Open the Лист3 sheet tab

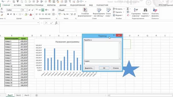pos(27,95)
